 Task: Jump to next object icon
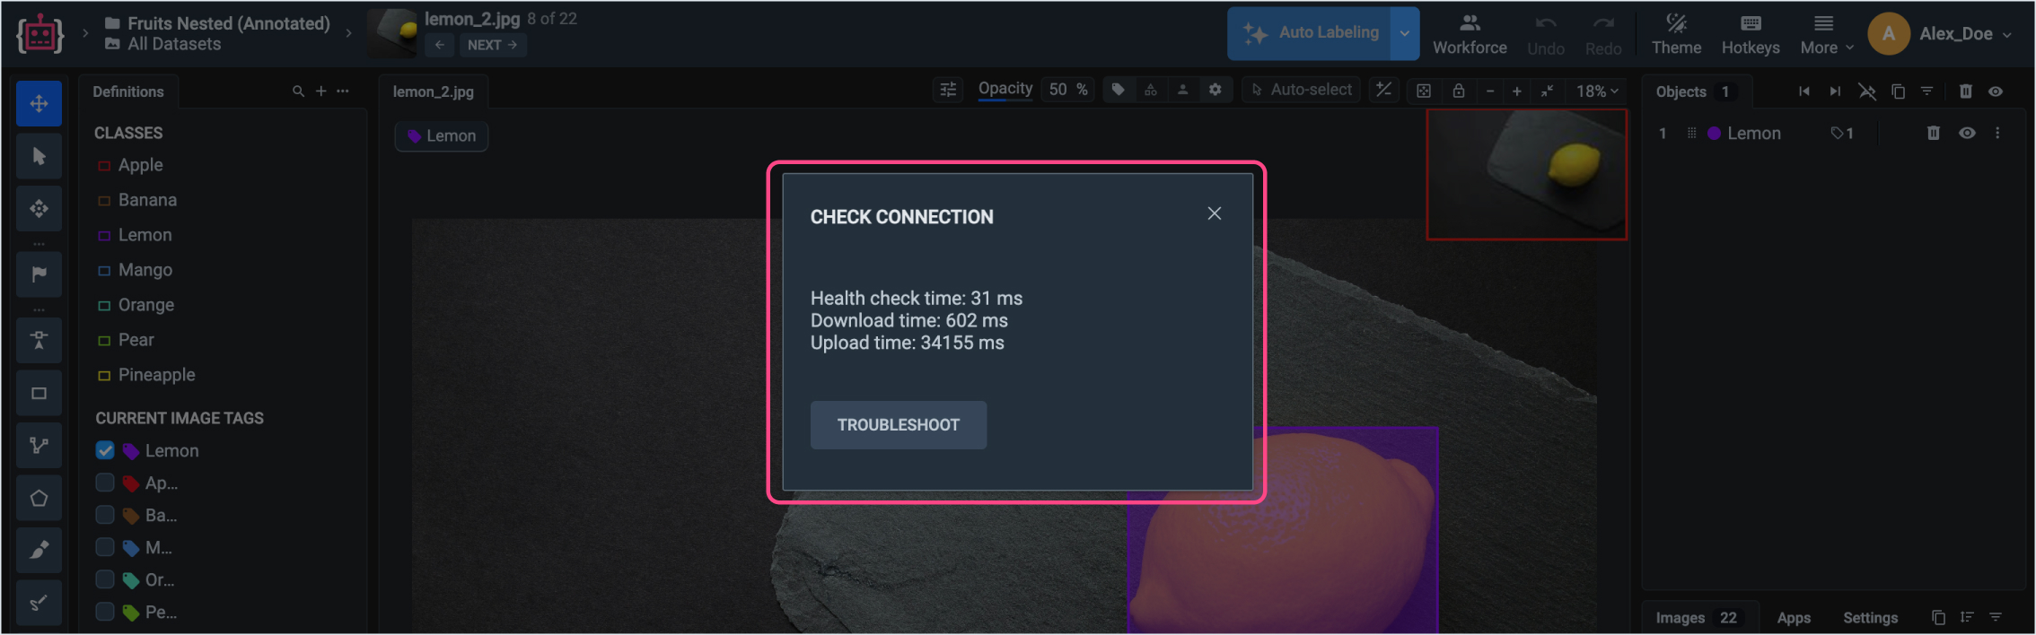click(1835, 91)
